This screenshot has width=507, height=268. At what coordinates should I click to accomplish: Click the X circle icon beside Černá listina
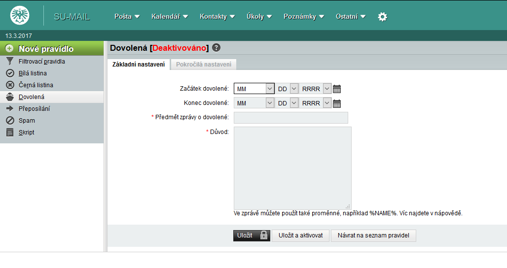[10, 85]
